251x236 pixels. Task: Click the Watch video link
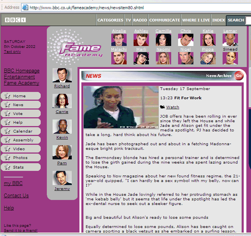[x=173, y=107]
